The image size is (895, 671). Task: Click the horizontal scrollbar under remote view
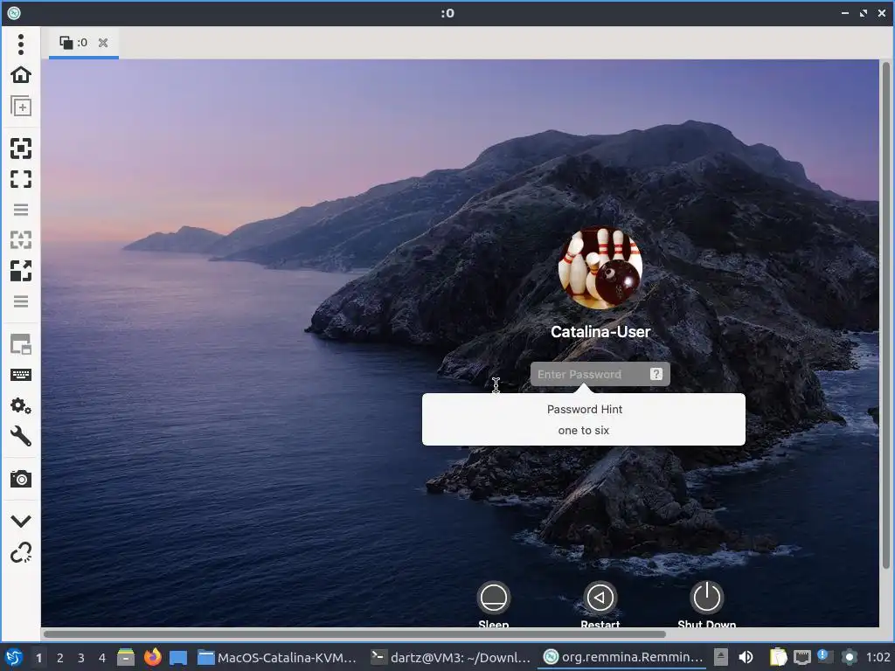coord(355,634)
